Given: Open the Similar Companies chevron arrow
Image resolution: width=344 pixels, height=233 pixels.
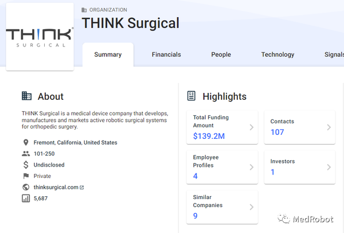Looking at the screenshot, I should (251, 207).
